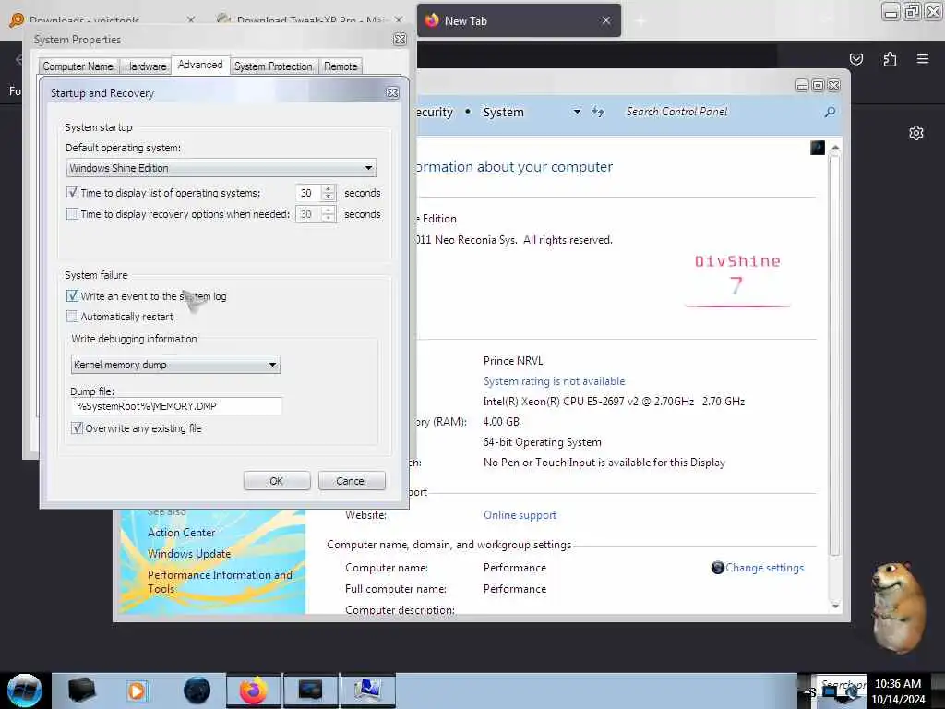Viewport: 945px width, 709px height.
Task: Click the System window vertical scrollbar thumb
Action: tap(834, 355)
